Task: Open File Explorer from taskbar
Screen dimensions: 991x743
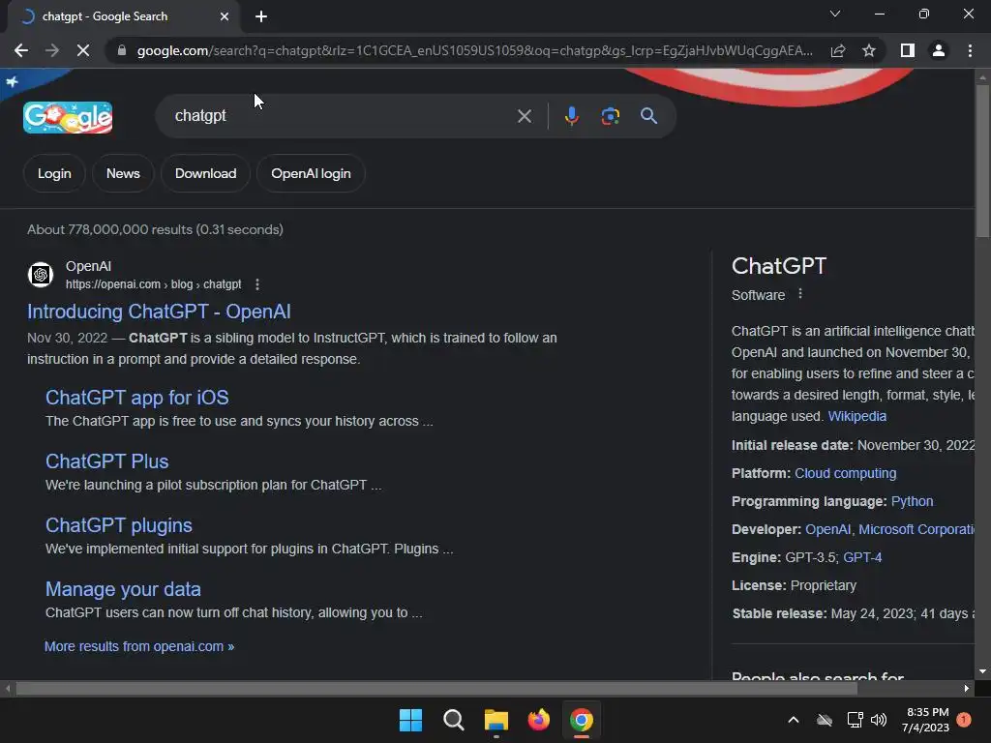Action: point(496,720)
